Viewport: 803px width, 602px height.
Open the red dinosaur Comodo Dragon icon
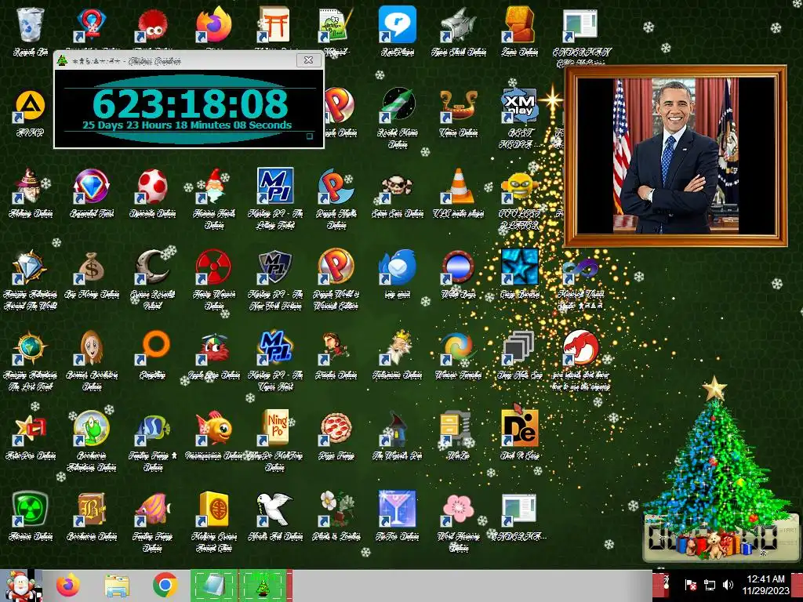[x=581, y=348]
